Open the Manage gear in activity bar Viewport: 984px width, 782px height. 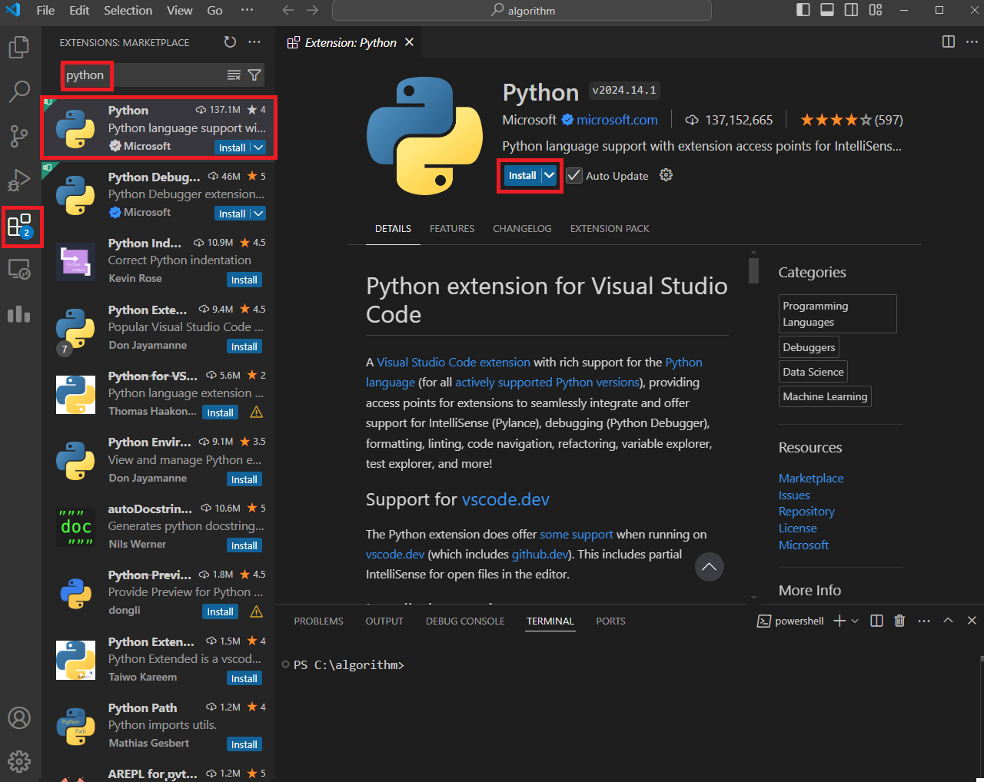[x=19, y=761]
